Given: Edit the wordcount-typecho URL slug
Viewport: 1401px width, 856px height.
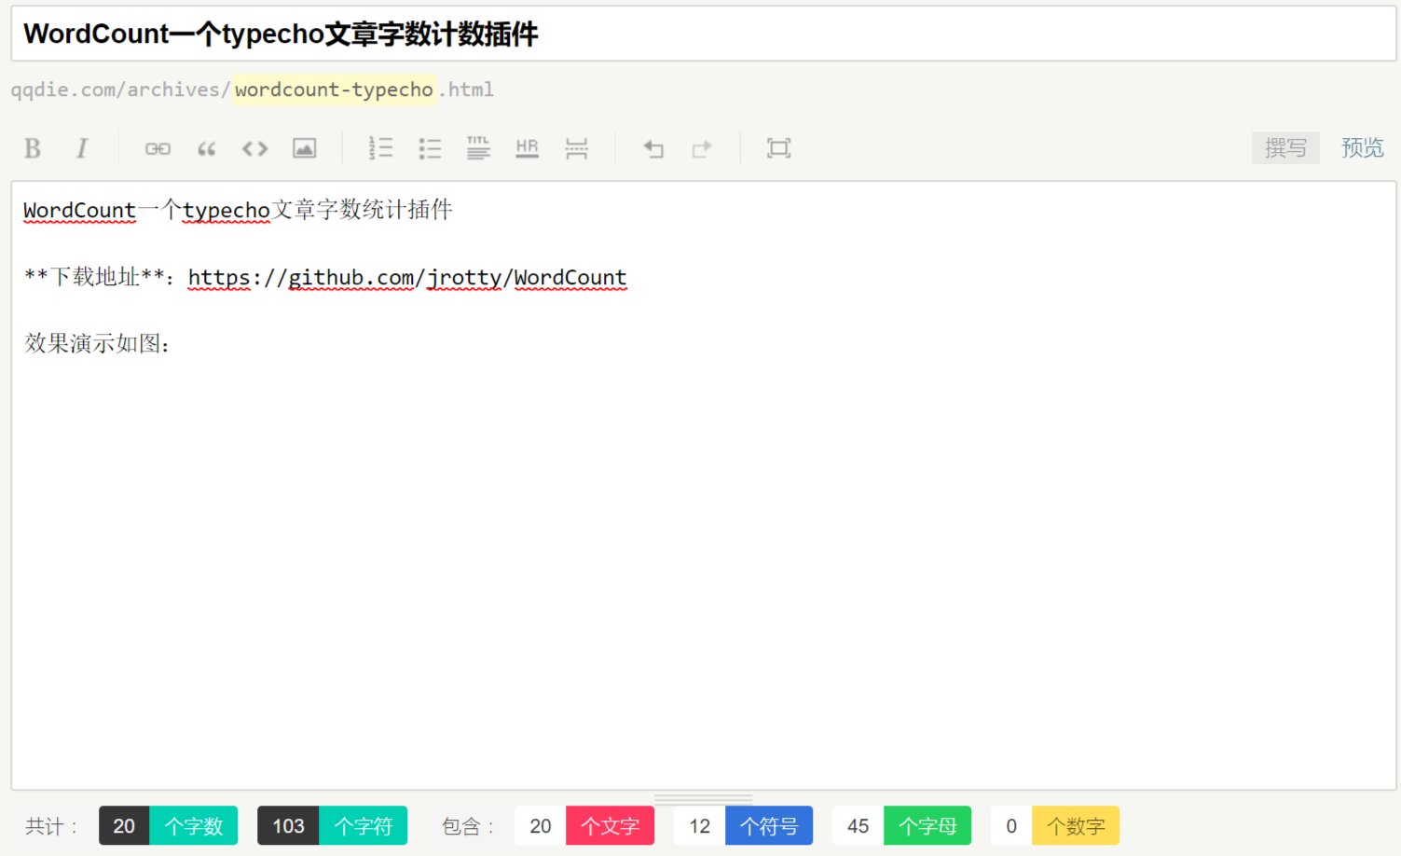Looking at the screenshot, I should coord(334,90).
